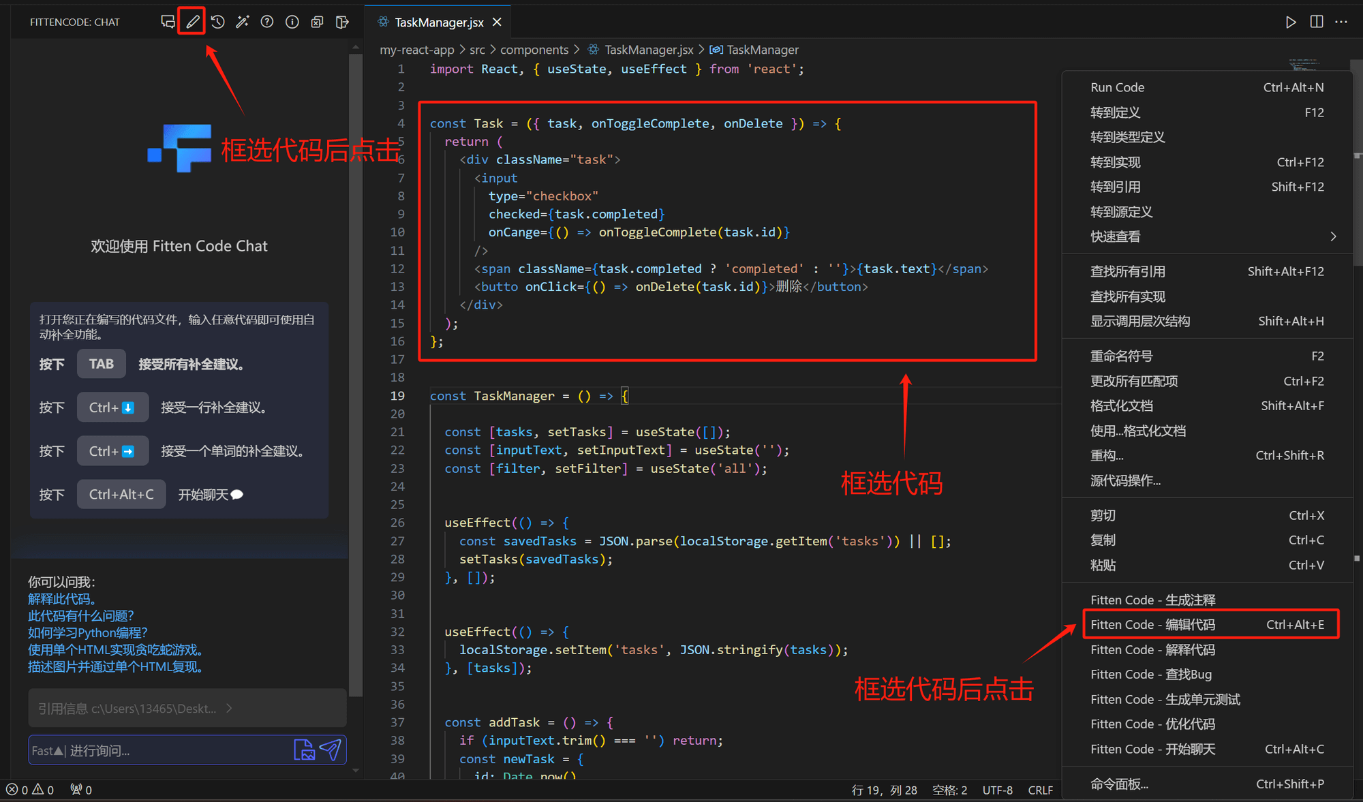Select '使用...格式化文档' menu item
This screenshot has height=802, width=1363.
(1207, 431)
